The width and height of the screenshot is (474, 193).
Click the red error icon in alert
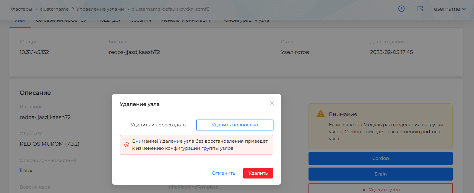pyautogui.click(x=127, y=145)
